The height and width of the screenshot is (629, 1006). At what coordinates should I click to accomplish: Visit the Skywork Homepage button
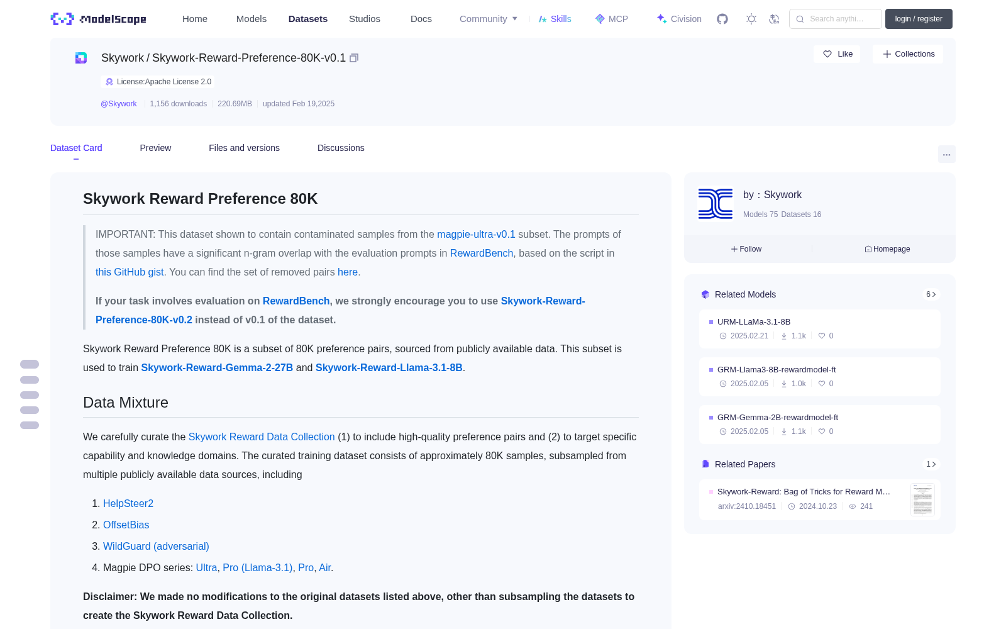pyautogui.click(x=887, y=249)
